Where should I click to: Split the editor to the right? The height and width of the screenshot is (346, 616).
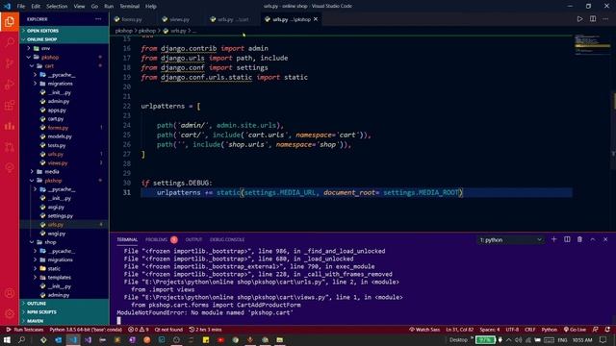[593, 19]
